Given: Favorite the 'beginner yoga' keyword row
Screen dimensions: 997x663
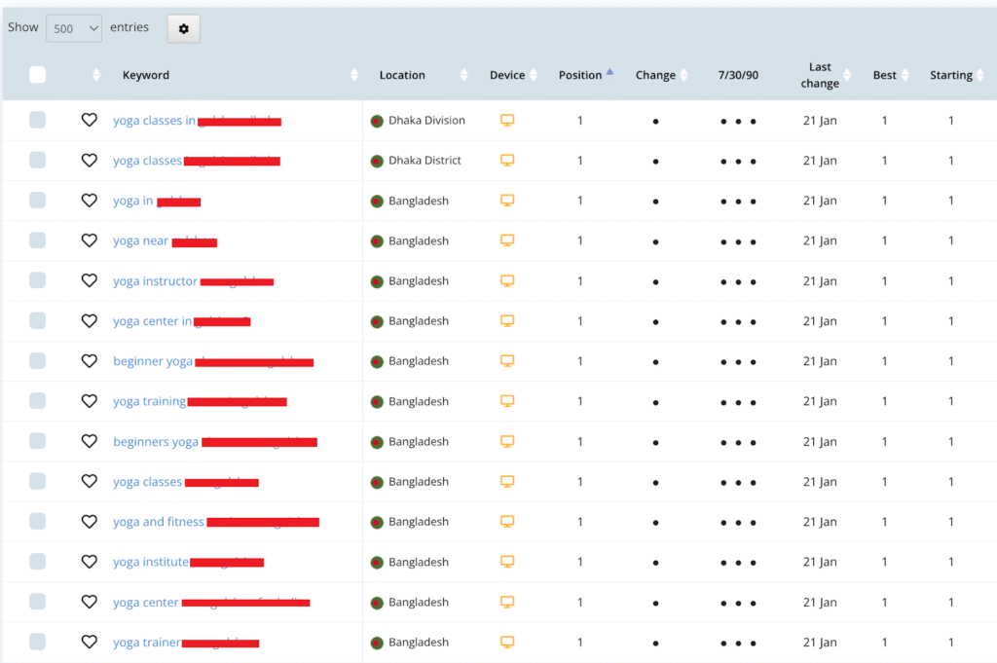Looking at the screenshot, I should (90, 361).
